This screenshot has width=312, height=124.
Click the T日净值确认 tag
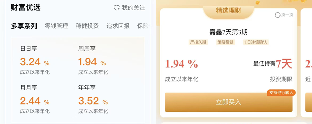(256, 42)
